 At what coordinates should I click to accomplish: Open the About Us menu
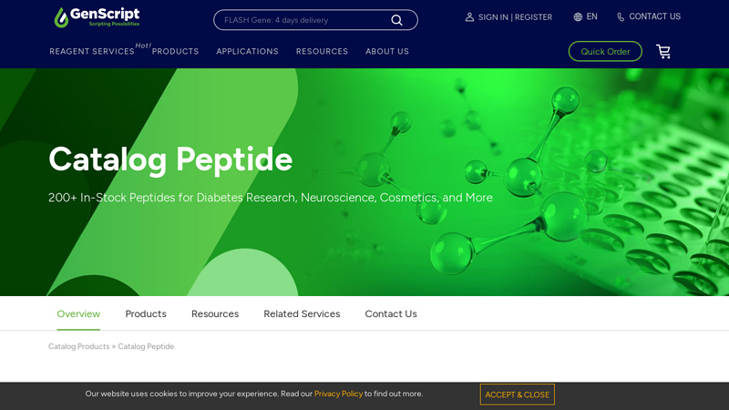coord(386,52)
